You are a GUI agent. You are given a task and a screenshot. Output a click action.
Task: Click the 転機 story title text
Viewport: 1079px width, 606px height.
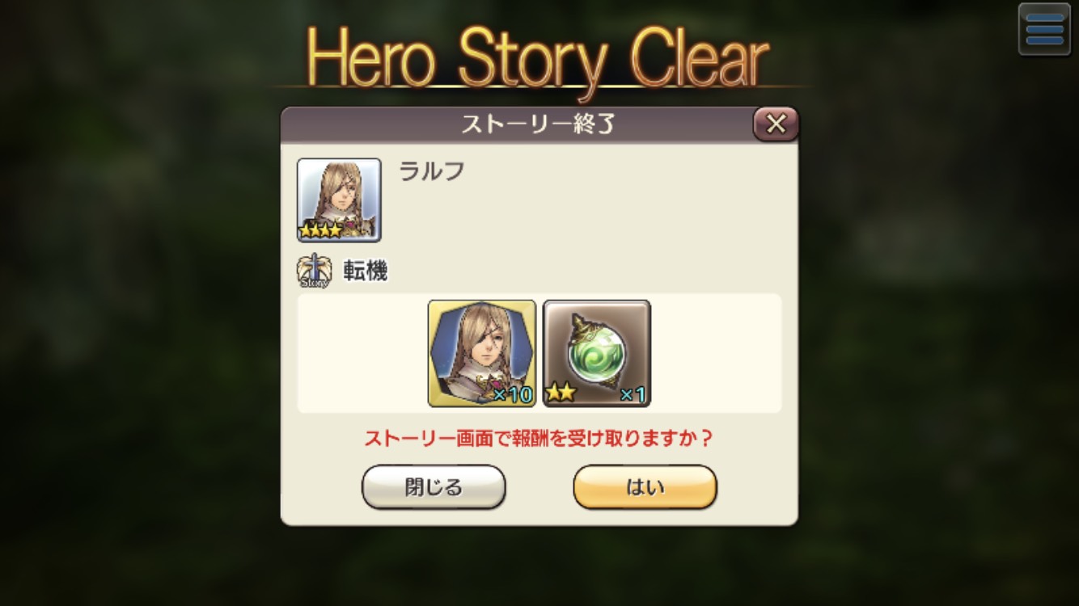click(x=366, y=271)
